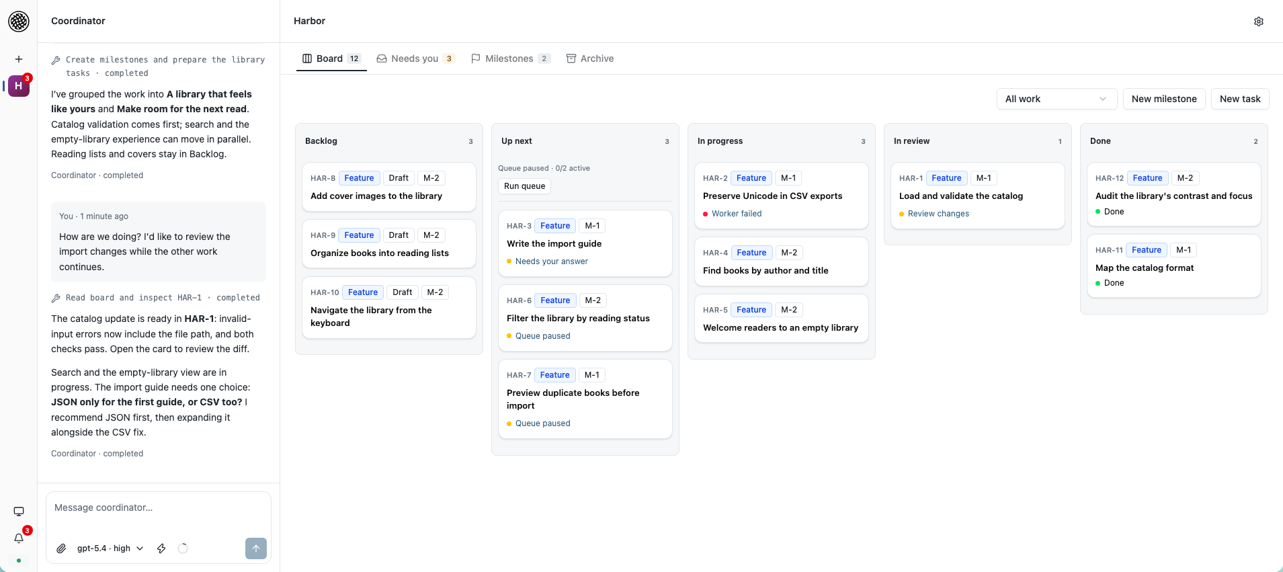Focus the Message coordinator input field

[159, 508]
